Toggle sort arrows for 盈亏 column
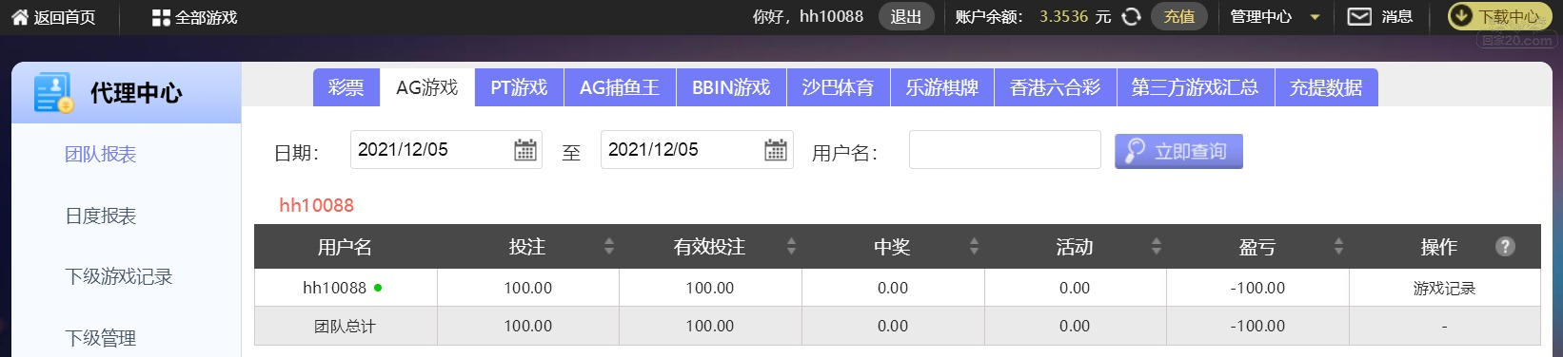 click(1338, 247)
